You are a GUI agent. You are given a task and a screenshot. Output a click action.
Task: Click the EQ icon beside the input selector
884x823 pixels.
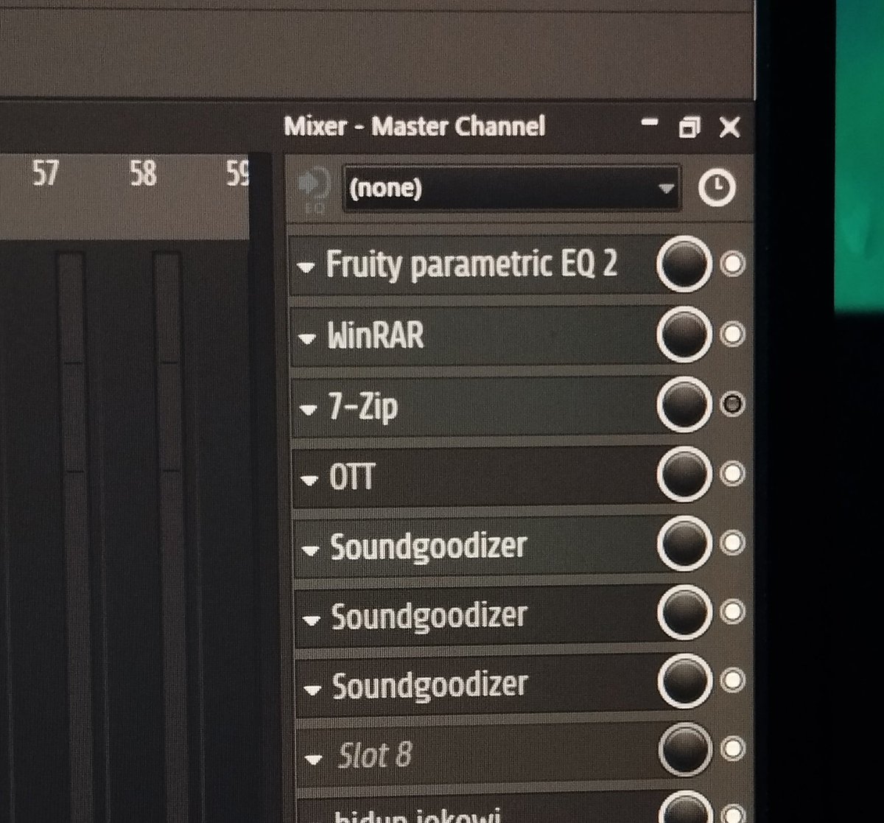tap(314, 191)
